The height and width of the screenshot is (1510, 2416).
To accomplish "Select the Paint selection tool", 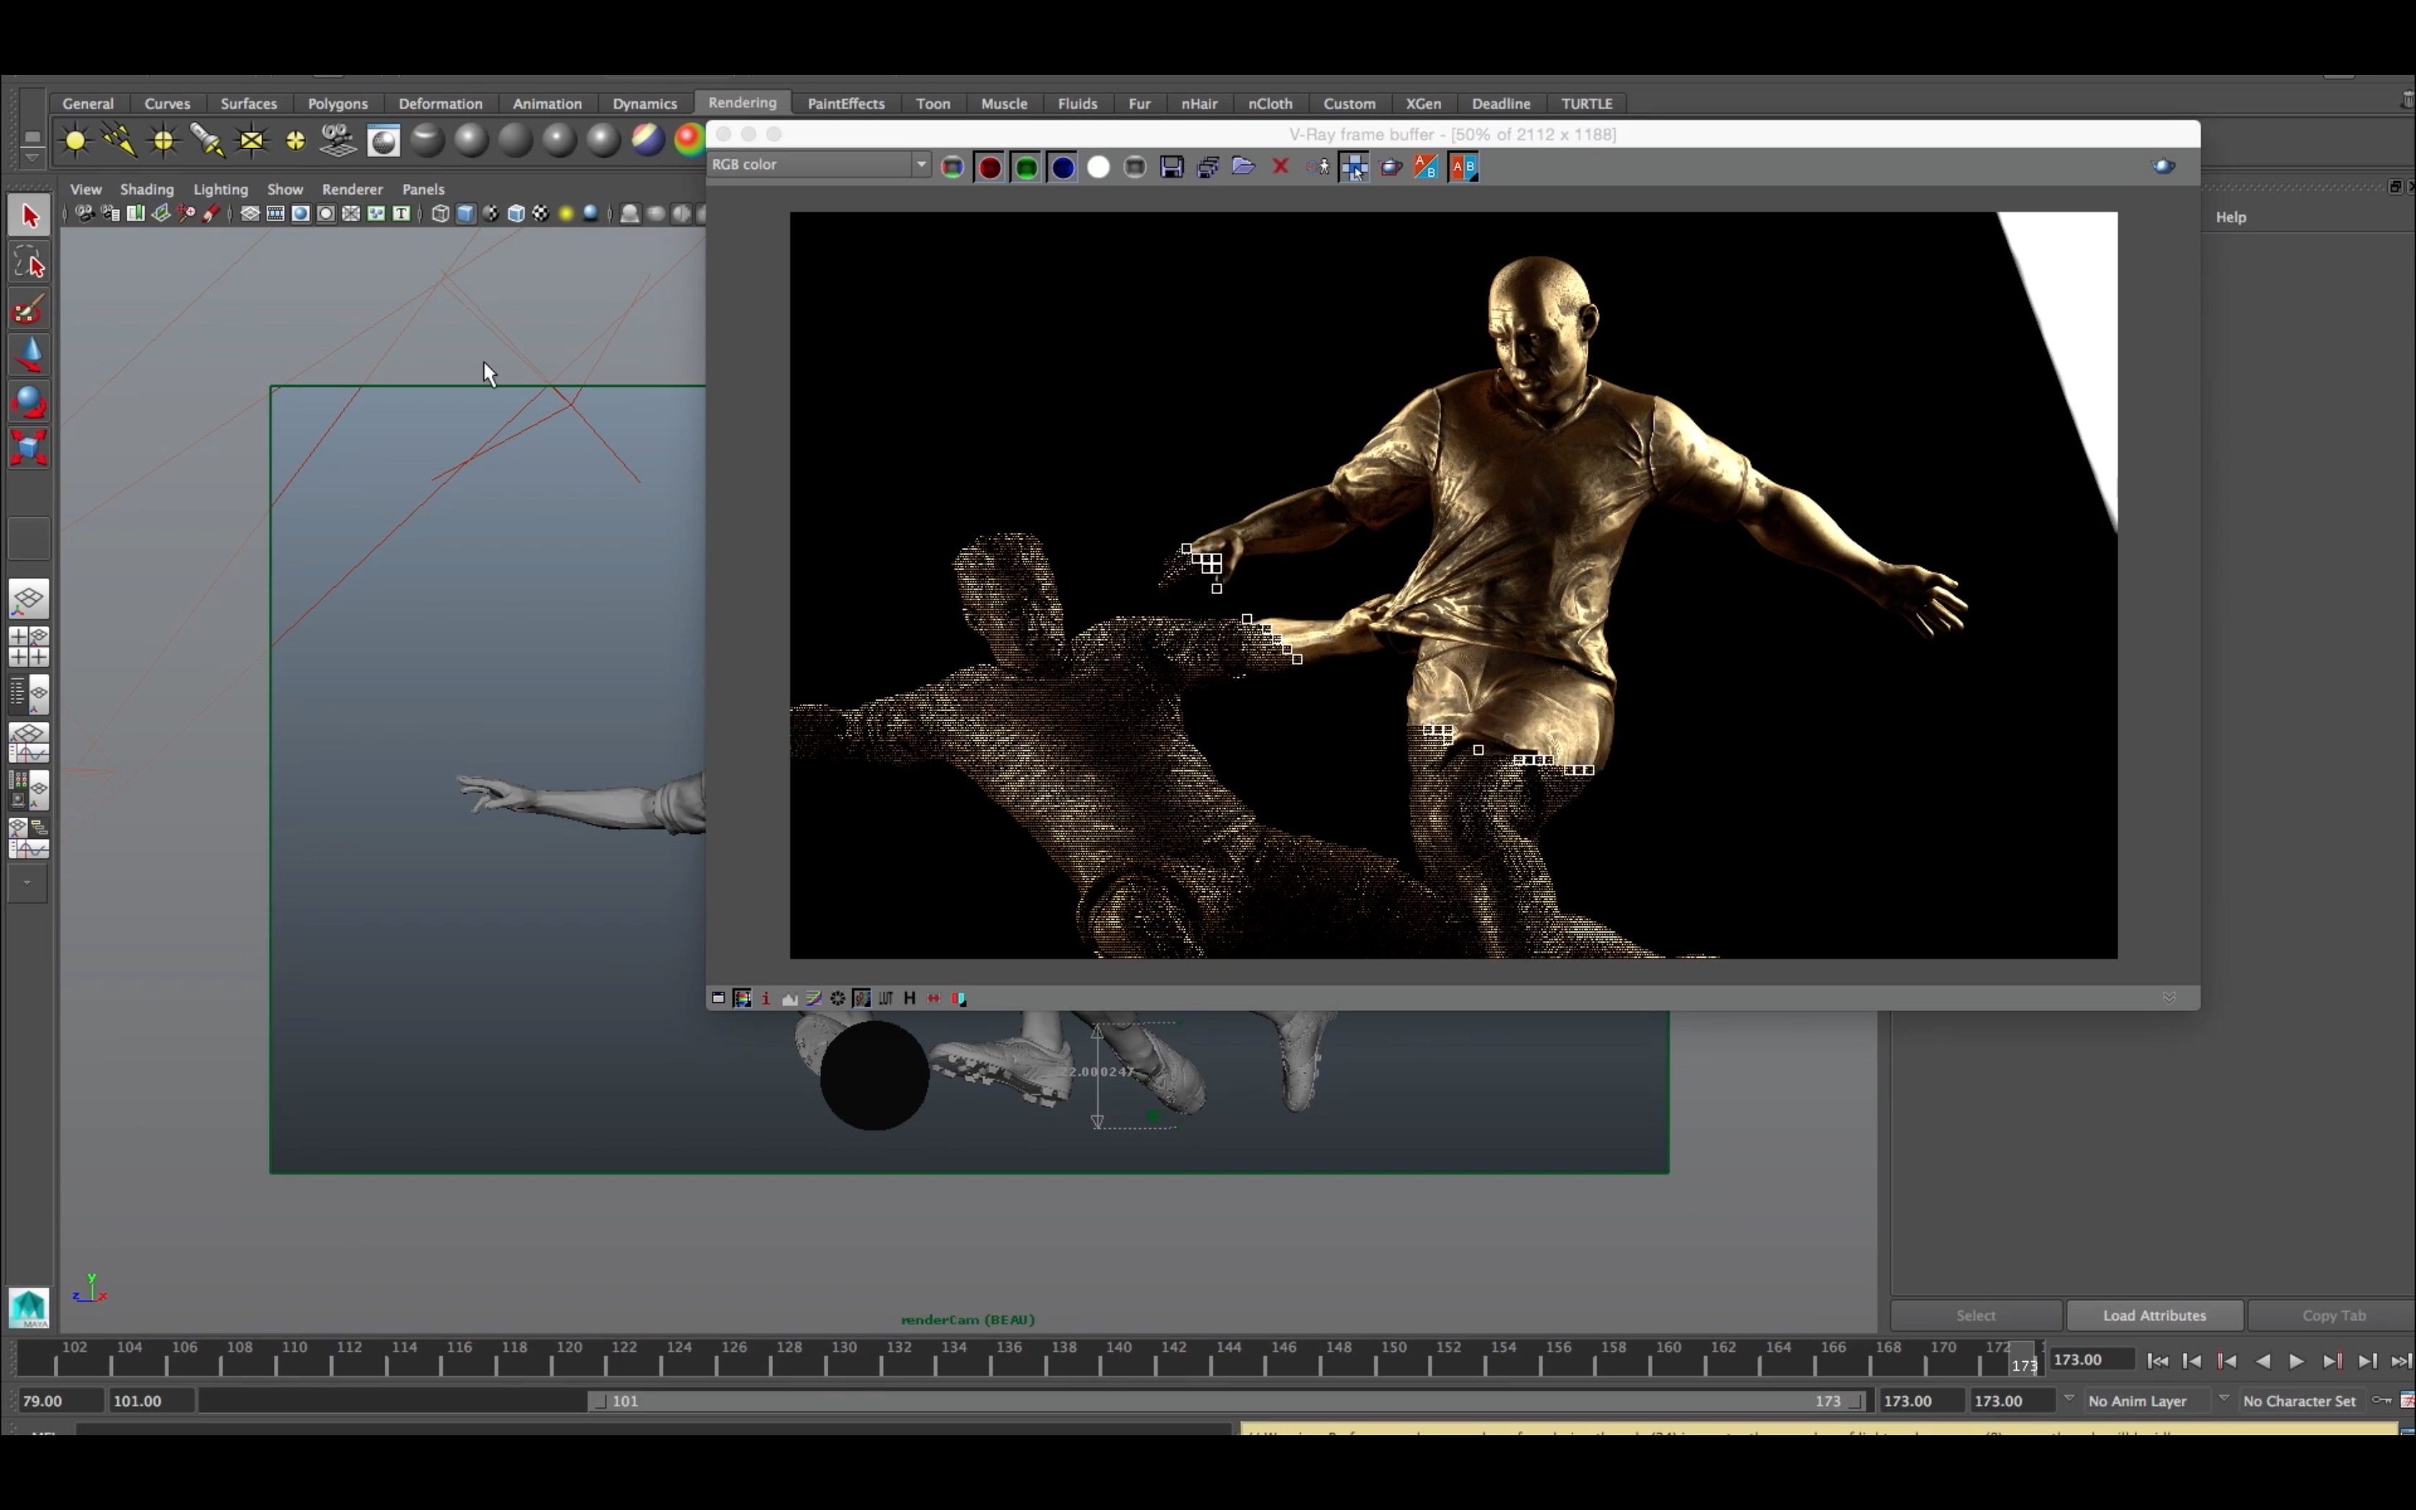I will 29,310.
